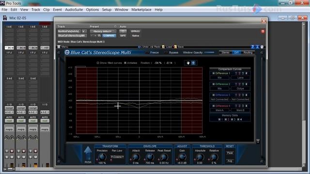The image size is (310, 174).
Task: Click the Pro Tools application icon
Action: point(2,3)
